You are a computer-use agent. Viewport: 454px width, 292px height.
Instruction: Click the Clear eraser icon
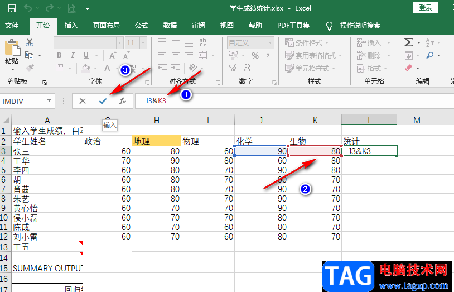coord(408,68)
